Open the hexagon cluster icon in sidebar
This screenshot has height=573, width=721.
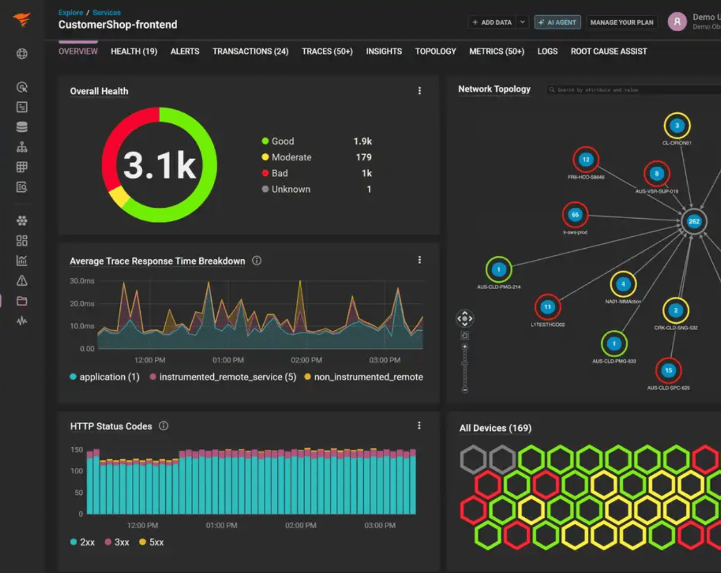coord(22,220)
